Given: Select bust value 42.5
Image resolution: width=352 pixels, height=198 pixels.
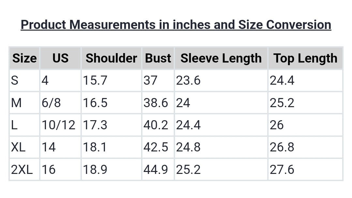Looking at the screenshot, I should coord(156,147).
